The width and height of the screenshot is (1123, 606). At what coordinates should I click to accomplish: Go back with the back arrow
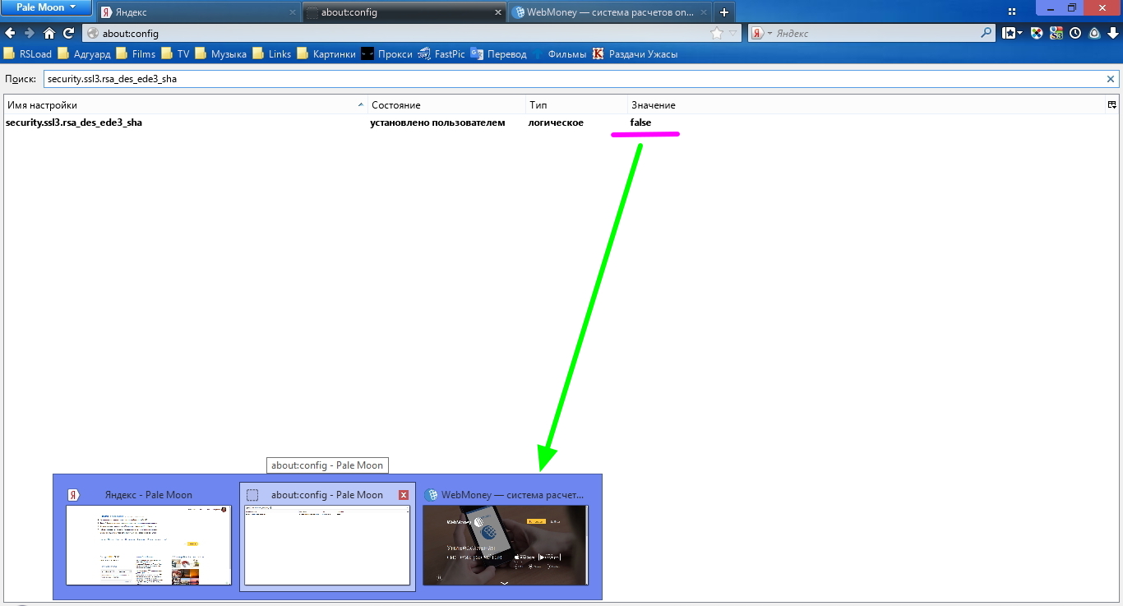pos(10,33)
